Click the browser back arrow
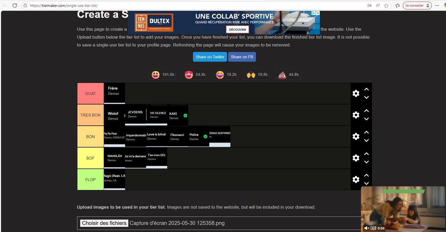The image size is (446, 232). click(5, 6)
